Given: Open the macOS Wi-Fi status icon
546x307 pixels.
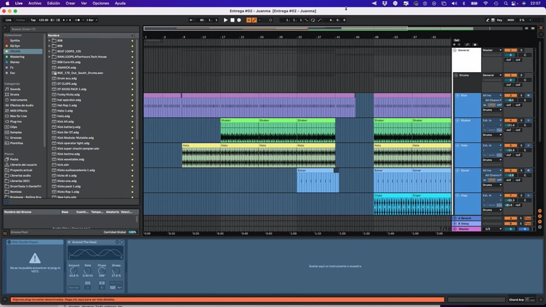Looking at the screenshot, I should coord(486,3).
